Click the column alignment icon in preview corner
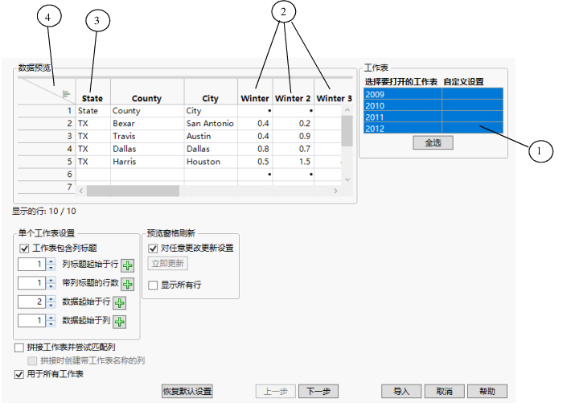This screenshot has width=571, height=407. point(66,94)
